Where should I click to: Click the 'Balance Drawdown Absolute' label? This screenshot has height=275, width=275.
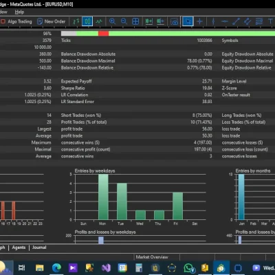pos(88,54)
